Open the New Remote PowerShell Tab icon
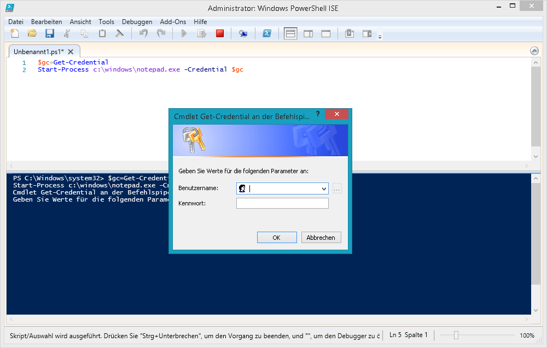The height and width of the screenshot is (348, 547). [x=243, y=33]
